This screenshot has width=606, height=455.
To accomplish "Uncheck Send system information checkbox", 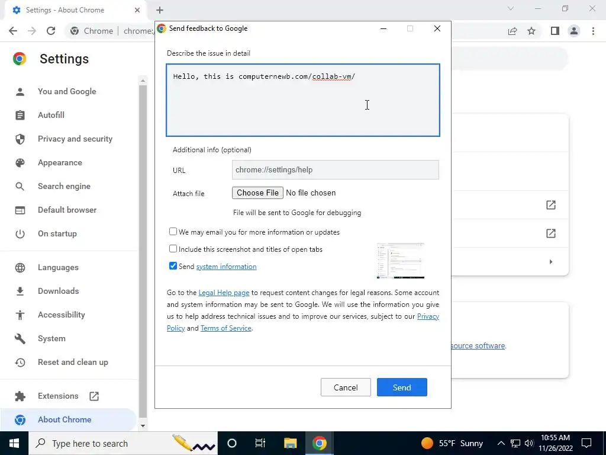I will coord(173,266).
